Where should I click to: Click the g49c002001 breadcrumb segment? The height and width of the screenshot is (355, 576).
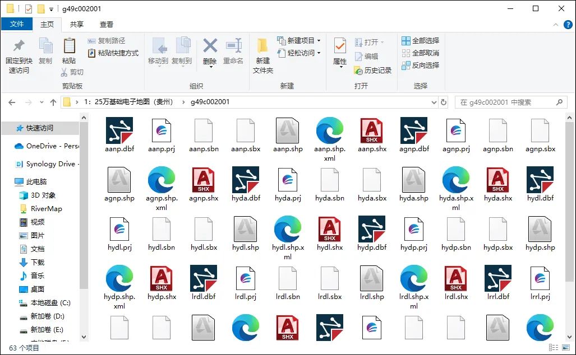(x=210, y=102)
